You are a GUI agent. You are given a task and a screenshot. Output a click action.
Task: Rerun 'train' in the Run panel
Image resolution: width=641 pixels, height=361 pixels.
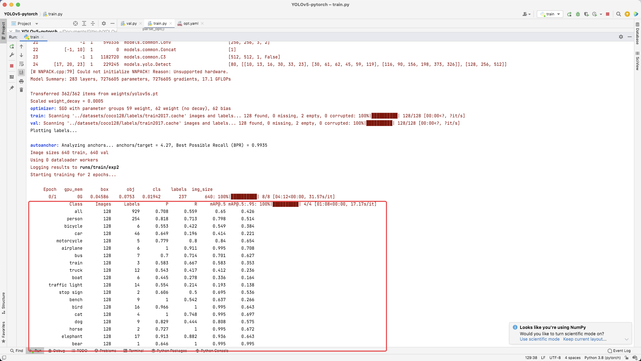pos(12,46)
